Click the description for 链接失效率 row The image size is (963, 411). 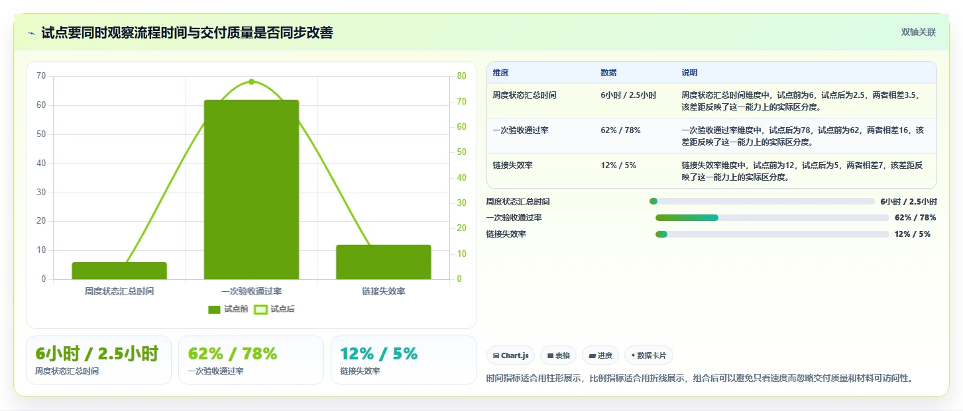point(802,171)
